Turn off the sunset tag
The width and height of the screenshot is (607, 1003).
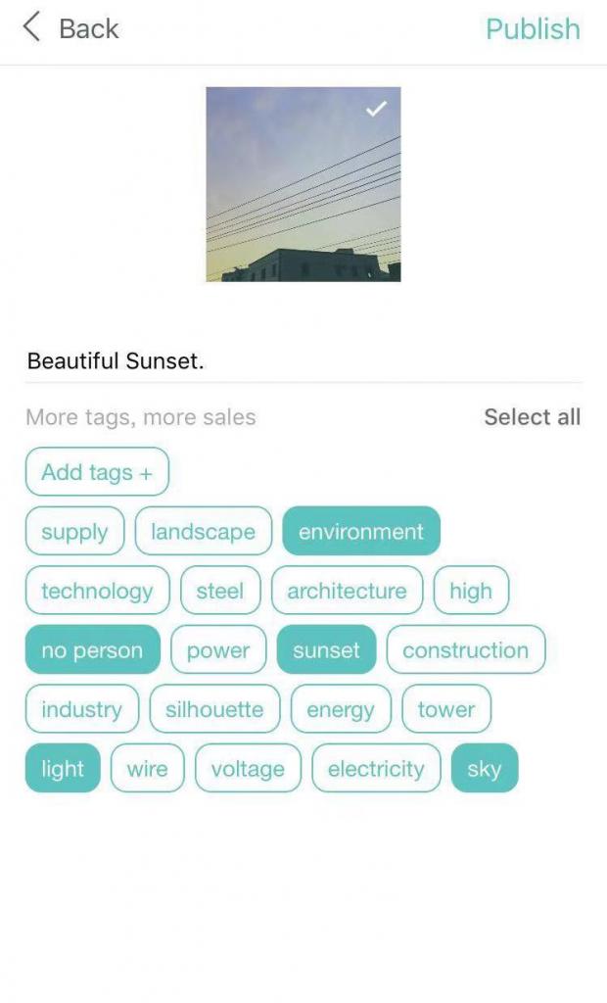(326, 650)
